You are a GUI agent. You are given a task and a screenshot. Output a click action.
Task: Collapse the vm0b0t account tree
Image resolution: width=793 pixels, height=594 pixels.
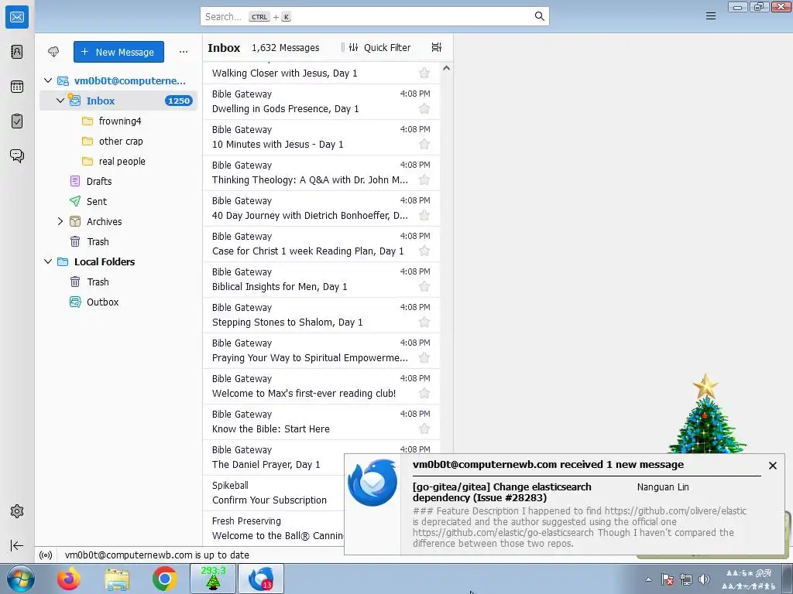tap(48, 80)
